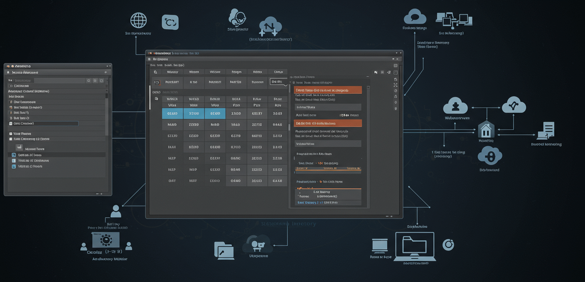Click the cloud icon with up-down arrows

(270, 27)
